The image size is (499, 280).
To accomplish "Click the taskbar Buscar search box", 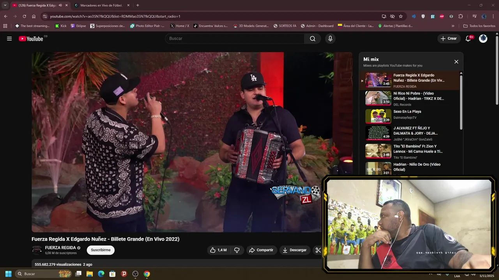I will [44, 274].
